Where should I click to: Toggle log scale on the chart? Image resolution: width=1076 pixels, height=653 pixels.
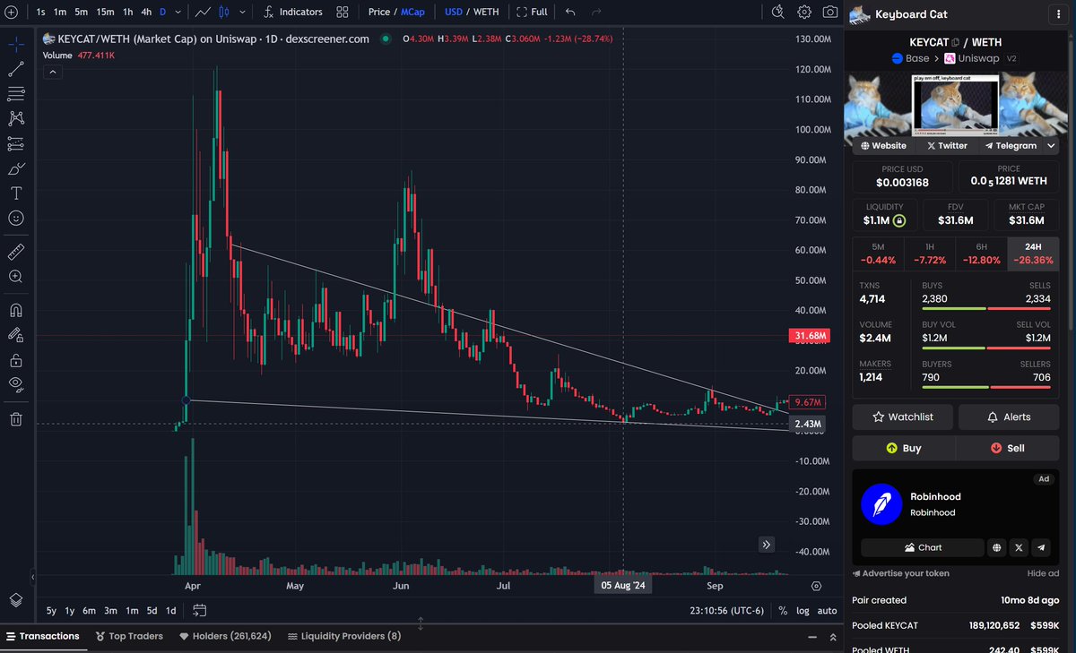[803, 611]
